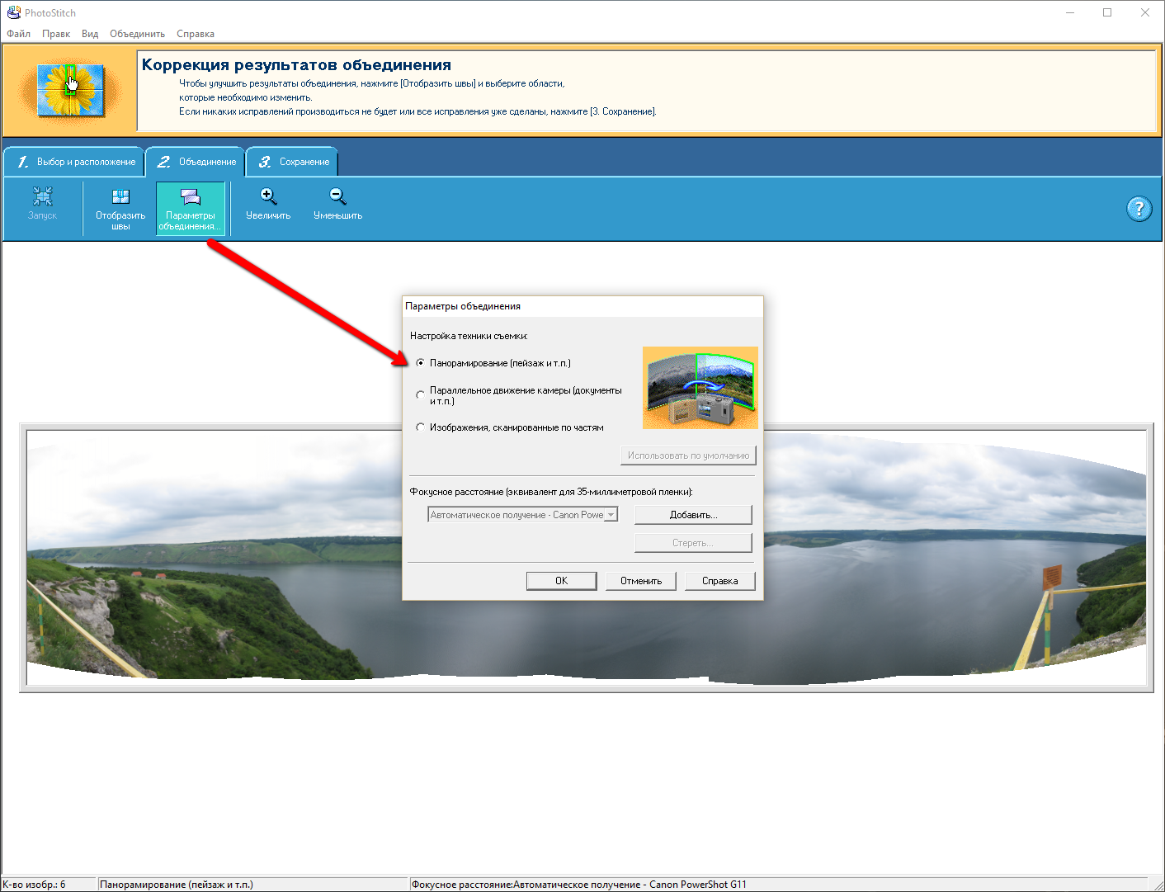This screenshot has height=892, width=1165.
Task: Open help with blue question mark icon
Action: pyautogui.click(x=1139, y=209)
